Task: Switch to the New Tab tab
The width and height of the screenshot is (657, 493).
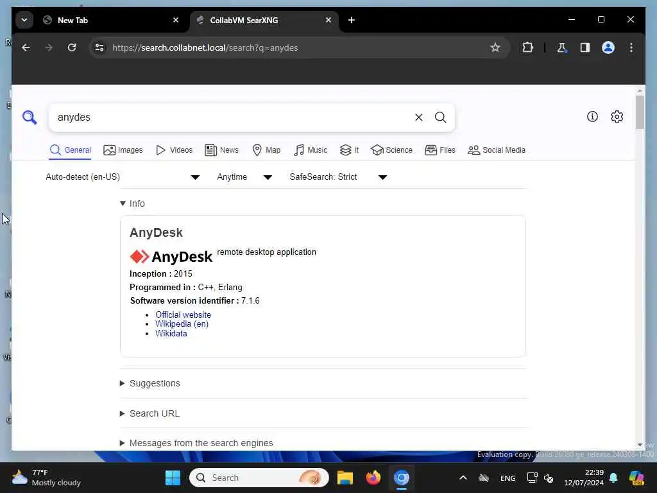Action: (x=112, y=20)
